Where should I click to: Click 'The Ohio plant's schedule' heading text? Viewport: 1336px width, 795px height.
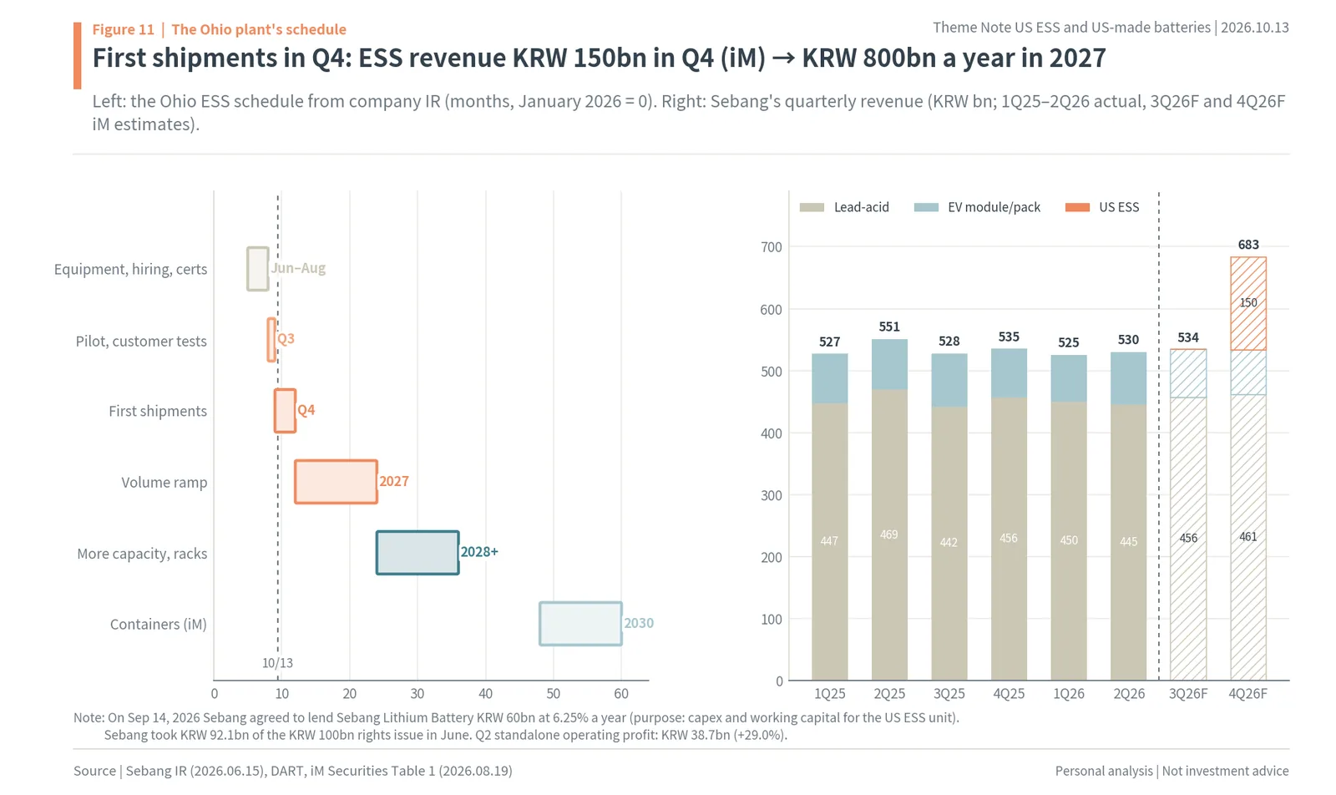click(x=259, y=29)
